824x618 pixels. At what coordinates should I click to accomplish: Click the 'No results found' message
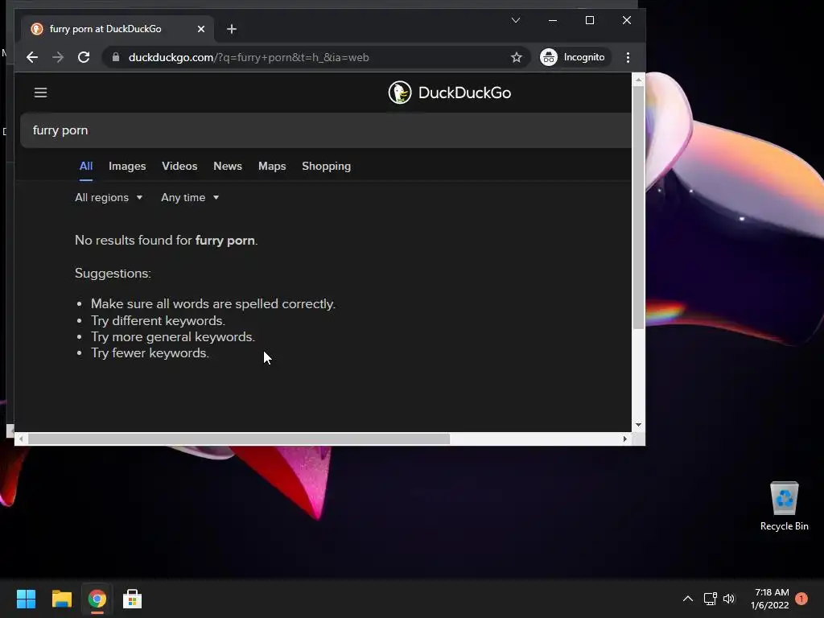pyautogui.click(x=166, y=240)
